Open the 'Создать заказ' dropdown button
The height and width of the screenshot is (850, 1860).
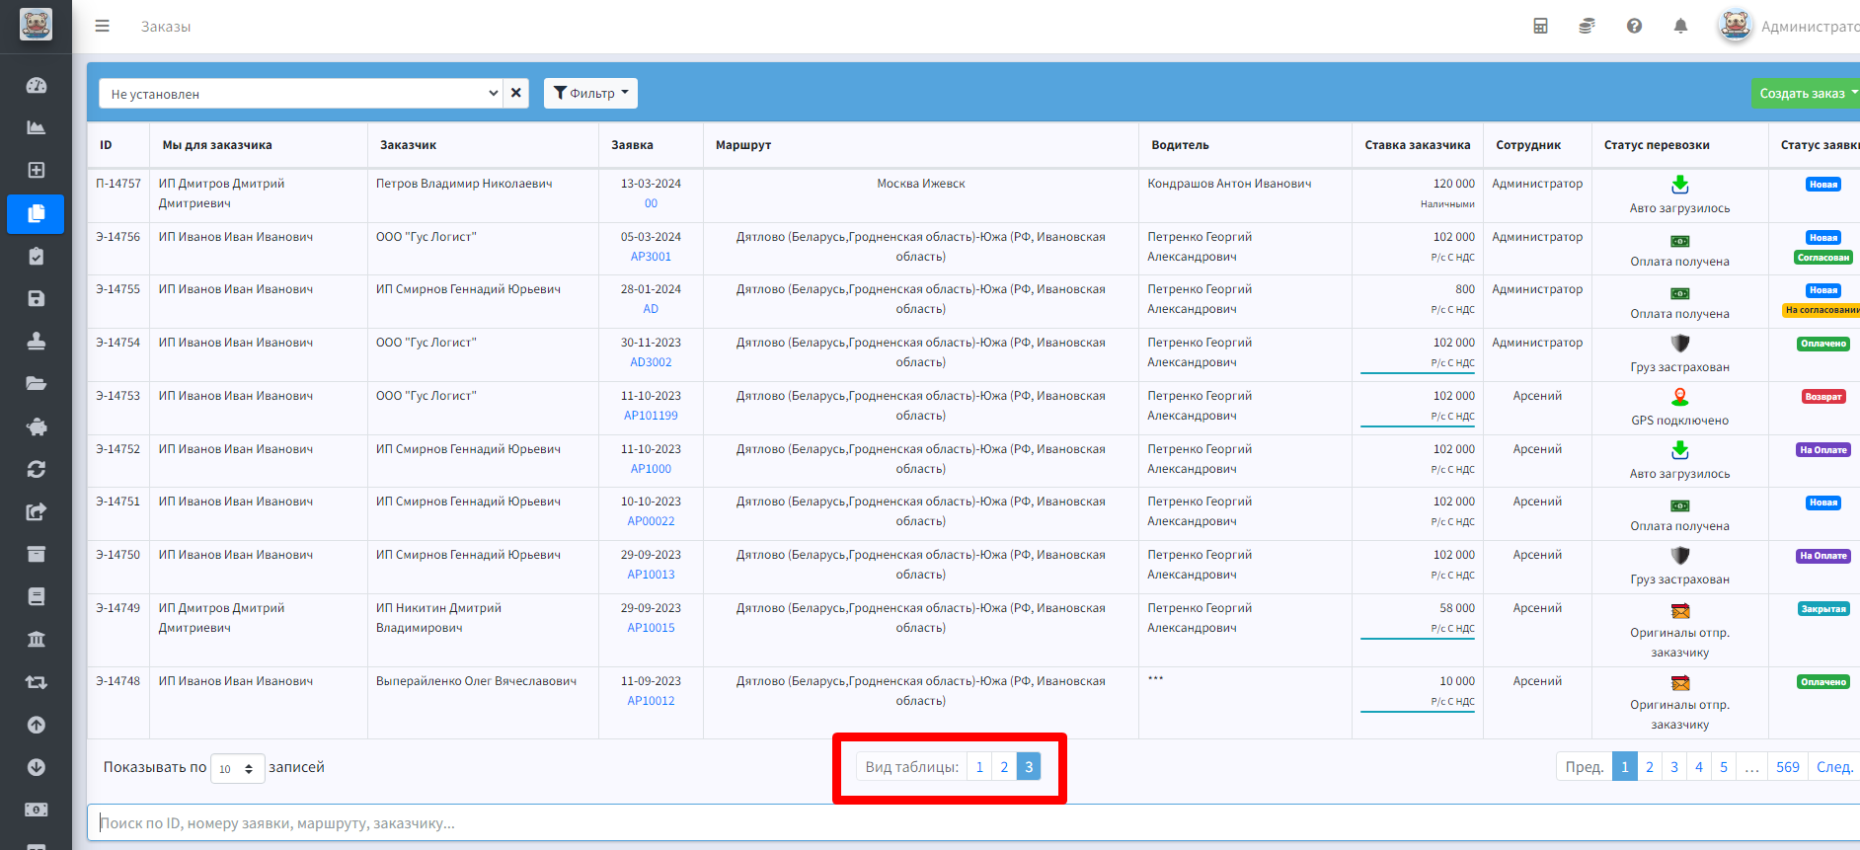point(1806,93)
